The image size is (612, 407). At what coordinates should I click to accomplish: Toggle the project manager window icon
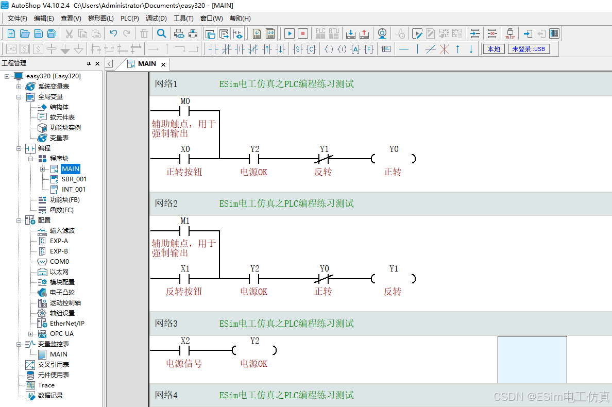tap(210, 33)
